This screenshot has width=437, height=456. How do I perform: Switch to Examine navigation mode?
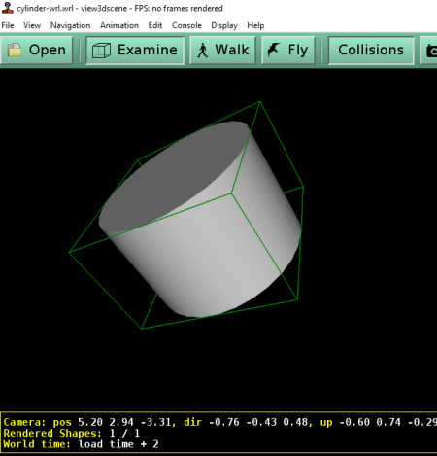135,51
